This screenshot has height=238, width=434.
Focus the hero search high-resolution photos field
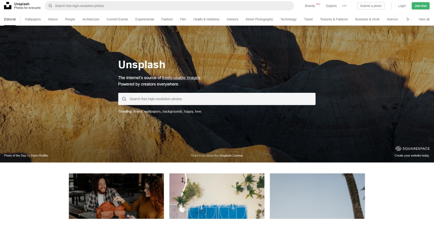coord(217,99)
